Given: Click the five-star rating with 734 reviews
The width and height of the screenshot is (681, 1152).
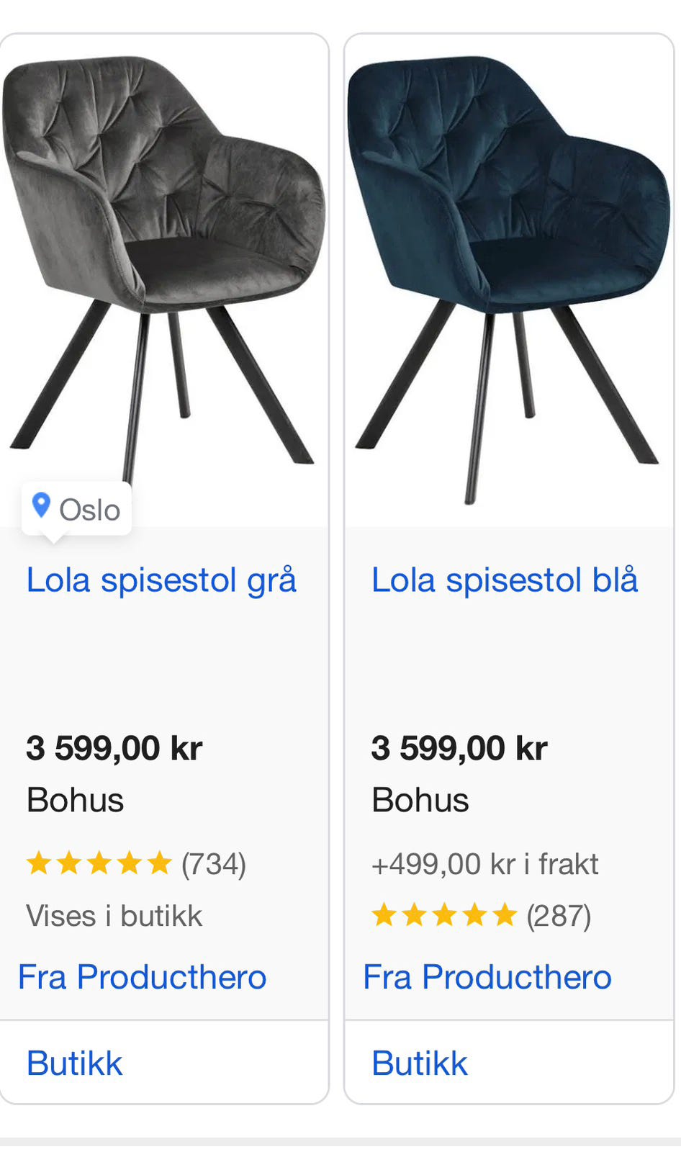Looking at the screenshot, I should 99,863.
